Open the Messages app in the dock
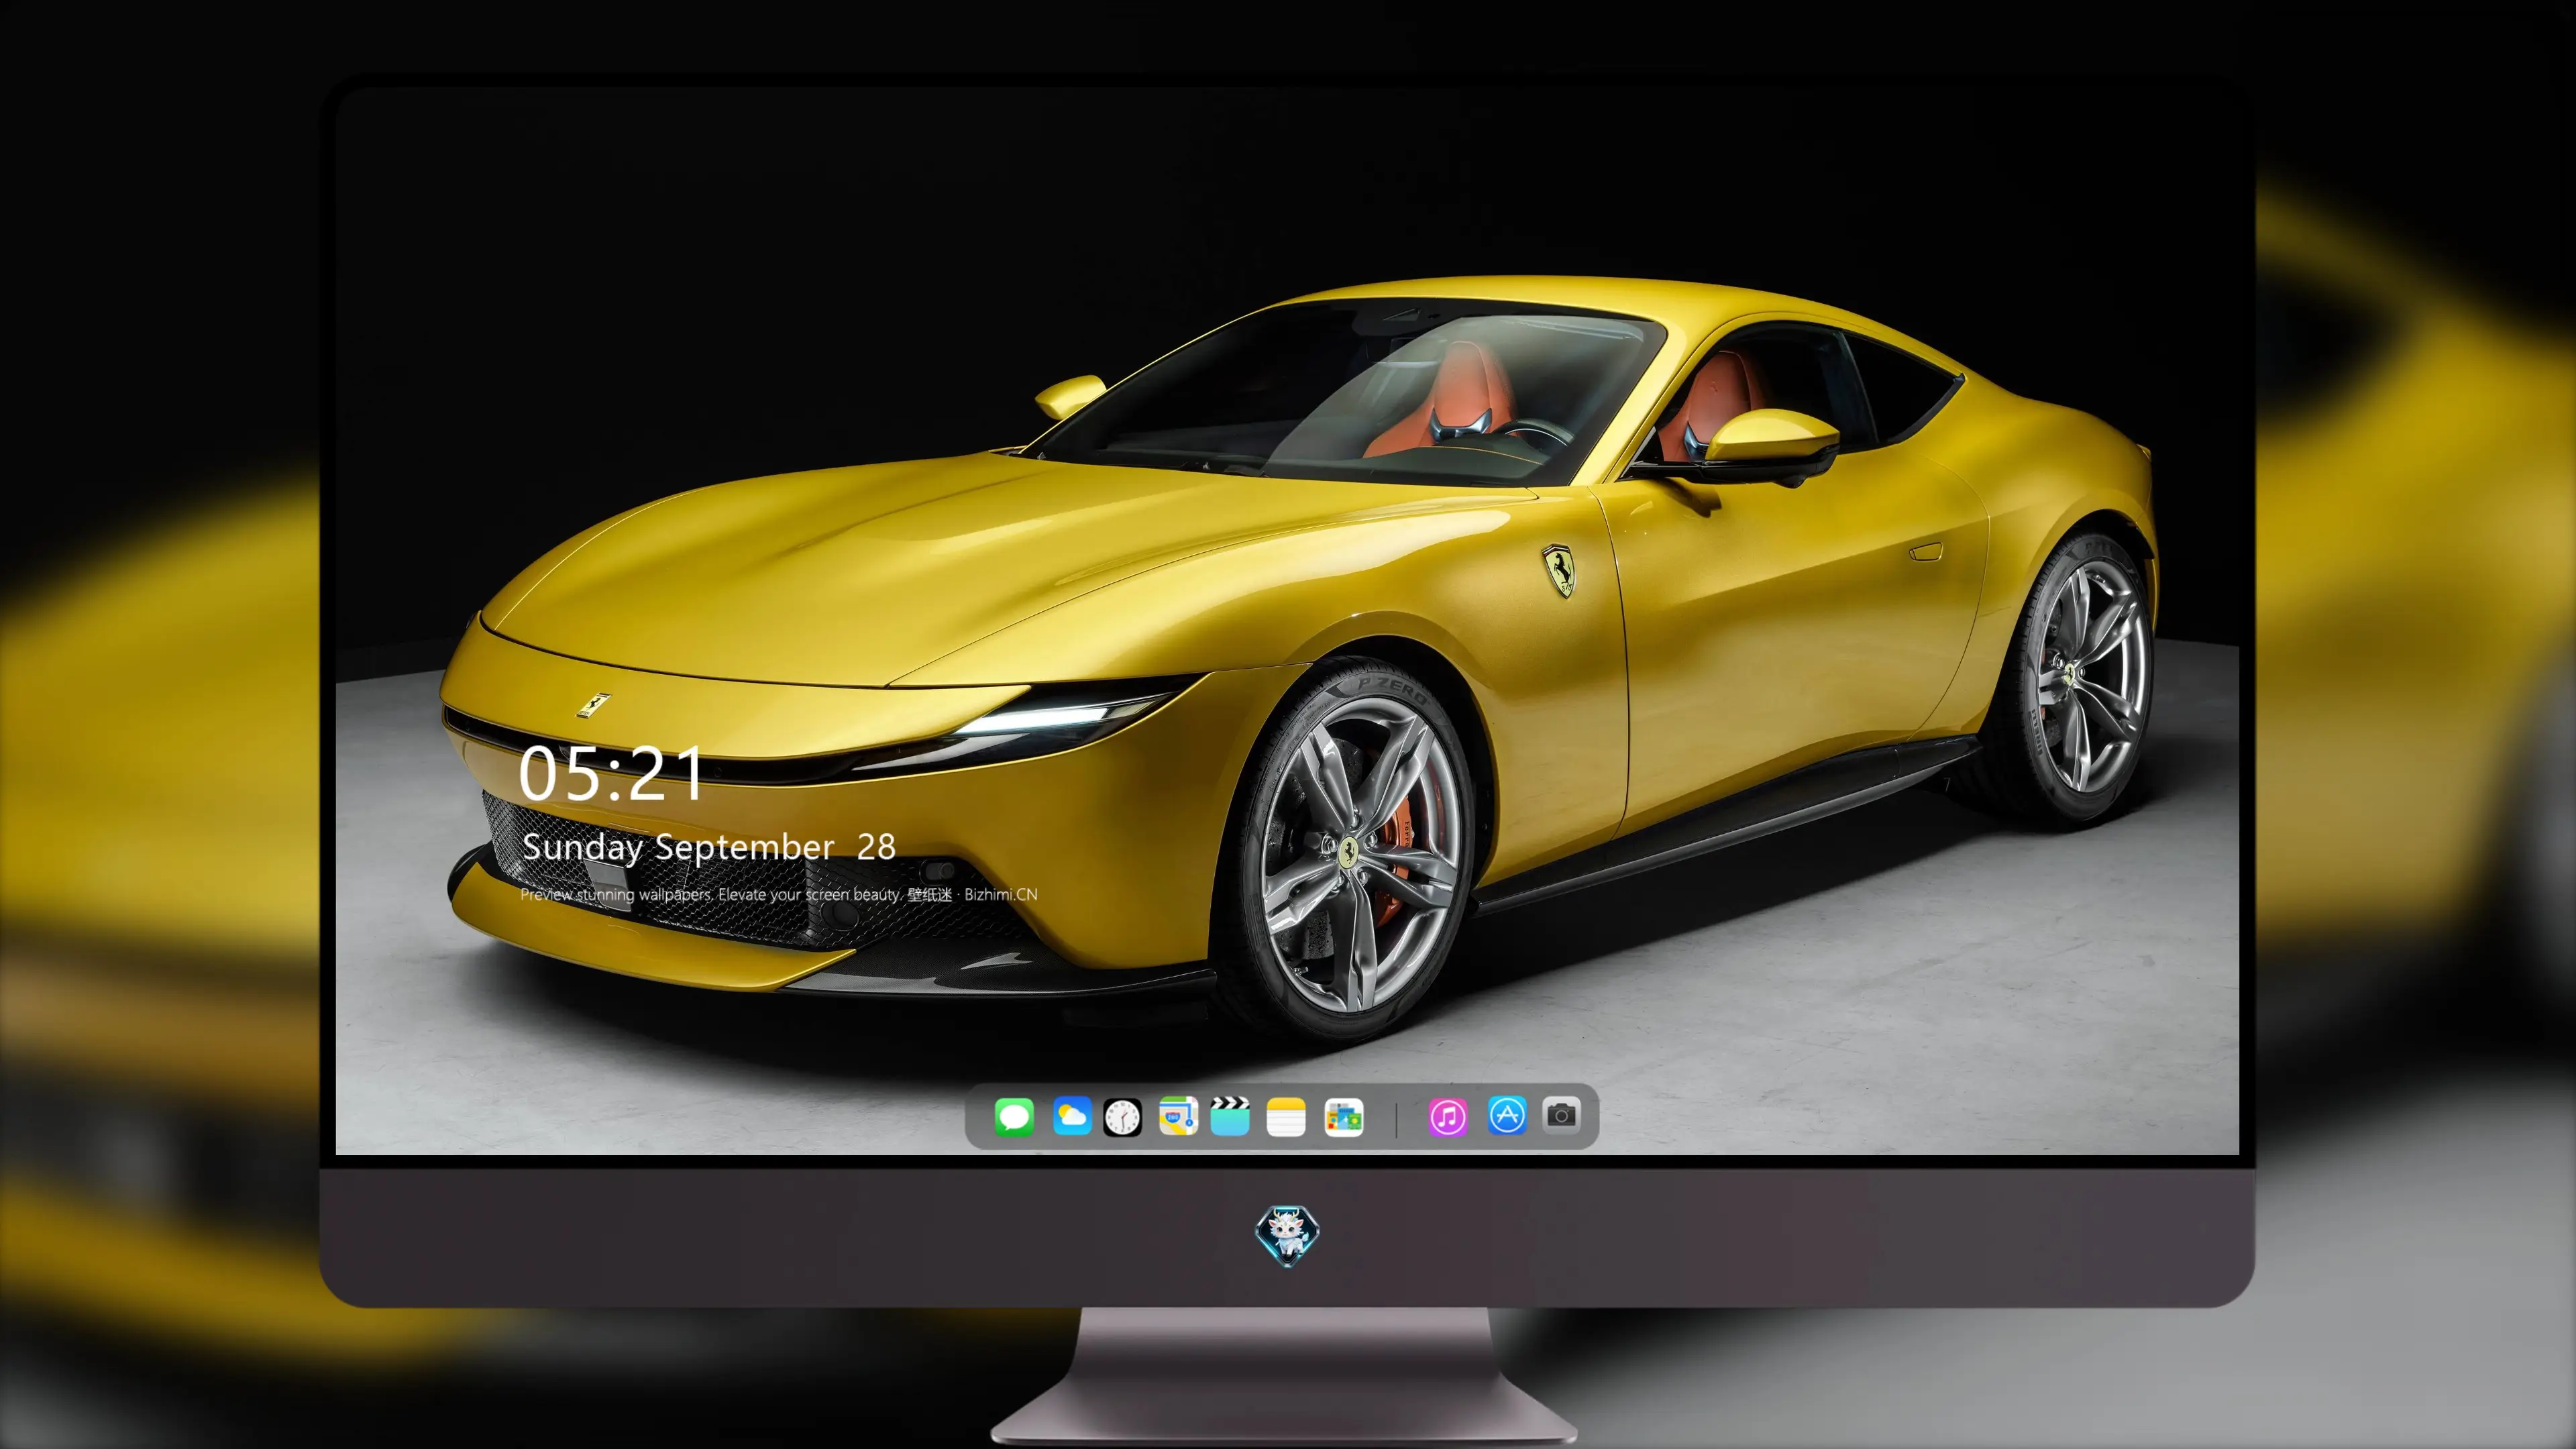The height and width of the screenshot is (1449, 2576). (x=1014, y=1117)
